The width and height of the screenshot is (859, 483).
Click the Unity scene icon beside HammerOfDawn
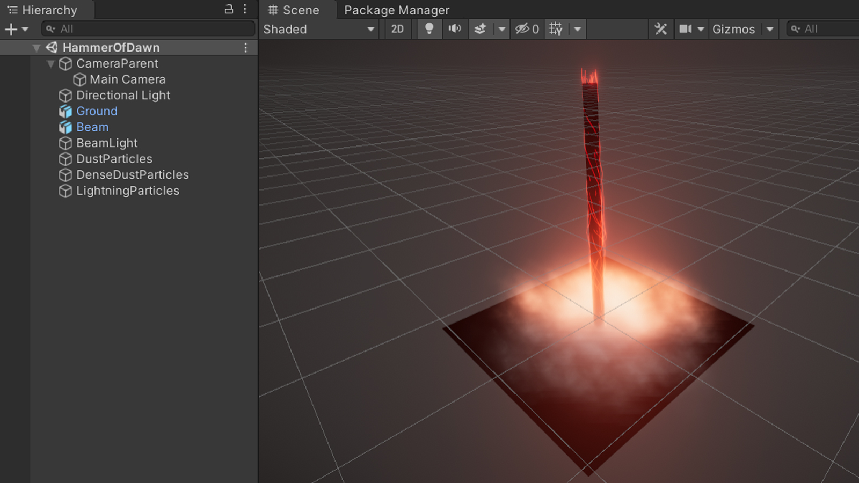52,48
